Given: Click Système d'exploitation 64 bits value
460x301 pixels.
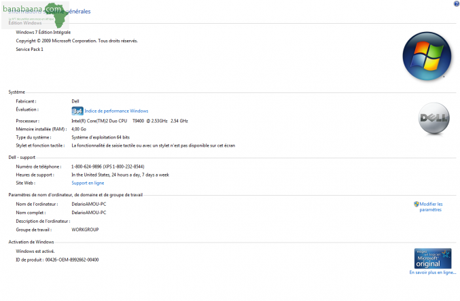Looking at the screenshot, I should (101, 137).
